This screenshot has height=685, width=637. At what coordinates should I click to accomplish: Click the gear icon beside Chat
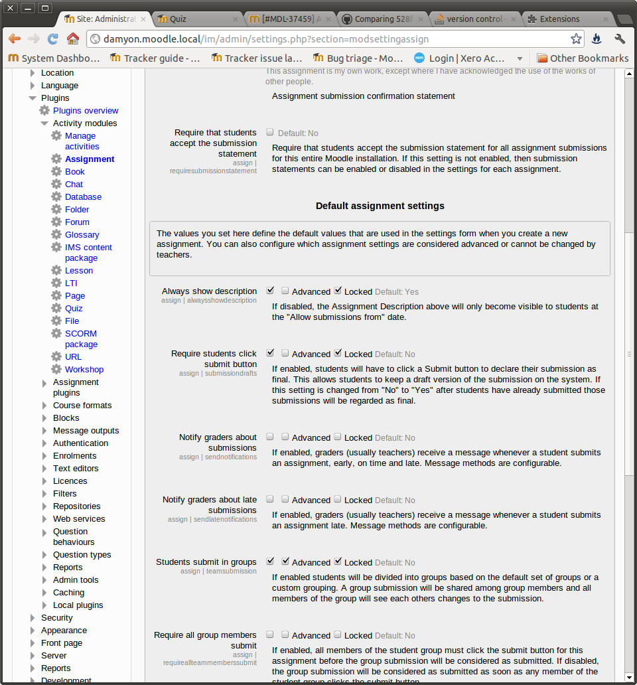(56, 184)
